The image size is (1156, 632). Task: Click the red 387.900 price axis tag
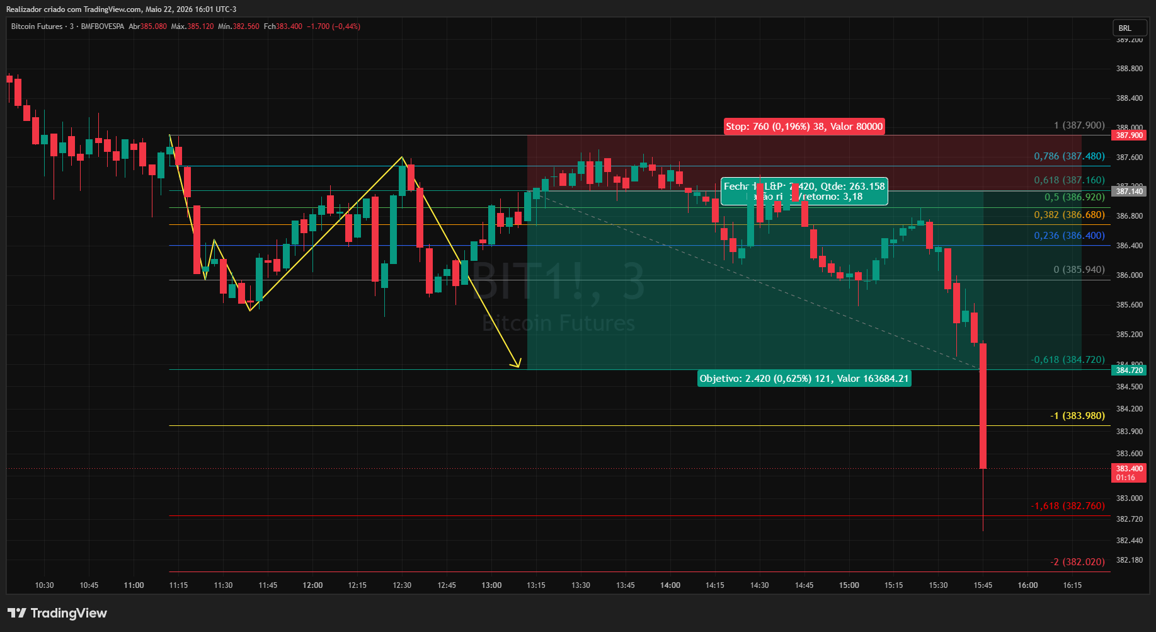click(1129, 135)
